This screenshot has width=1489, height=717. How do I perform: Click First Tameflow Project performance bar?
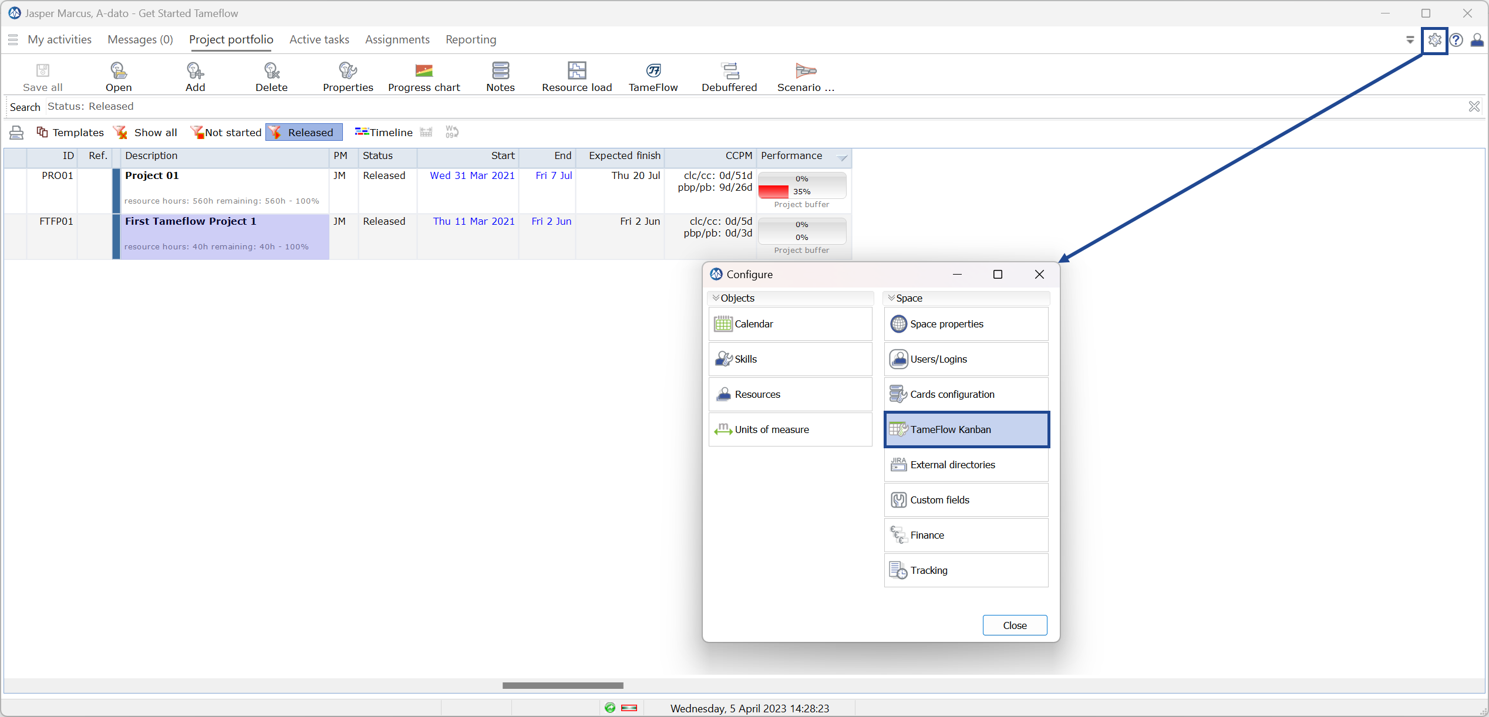pyautogui.click(x=802, y=231)
